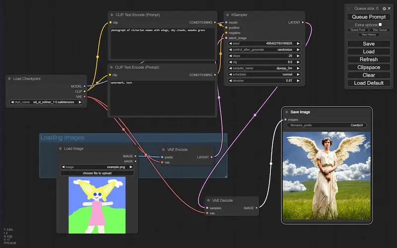This screenshot has width=397, height=248.
Task: Click the example.png drawing preview in Load Image
Action: coord(97,205)
